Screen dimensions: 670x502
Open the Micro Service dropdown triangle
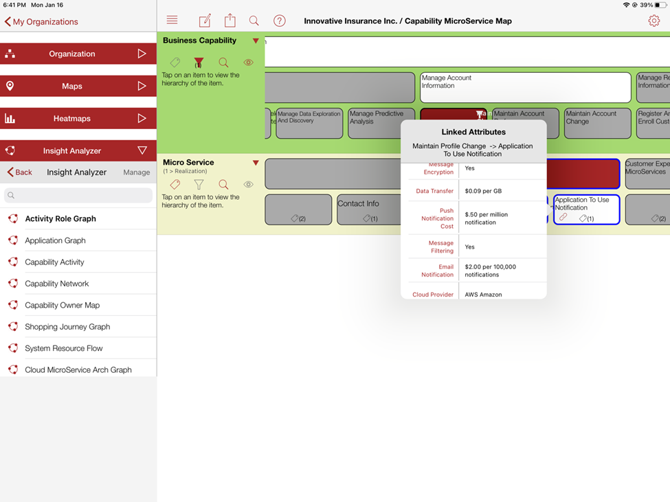click(256, 163)
